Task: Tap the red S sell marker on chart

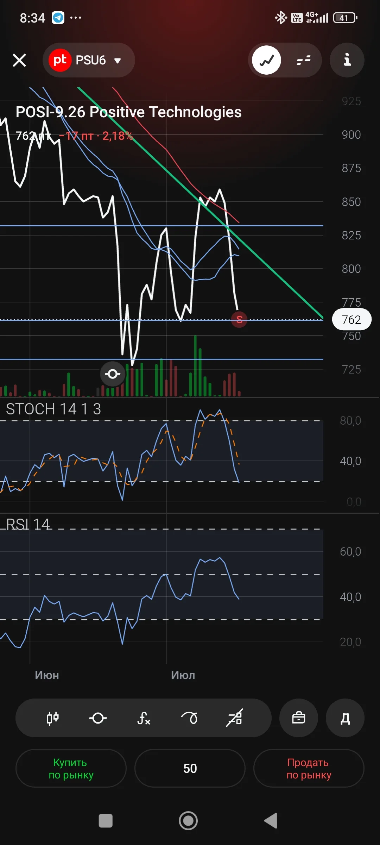Action: pos(239,319)
